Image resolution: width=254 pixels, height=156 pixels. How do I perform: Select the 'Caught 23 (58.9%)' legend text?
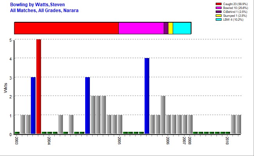[235, 4]
